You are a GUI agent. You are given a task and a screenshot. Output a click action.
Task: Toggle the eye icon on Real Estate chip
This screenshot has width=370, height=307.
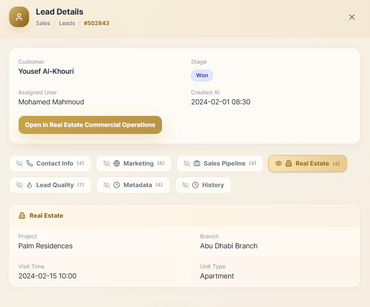279,164
